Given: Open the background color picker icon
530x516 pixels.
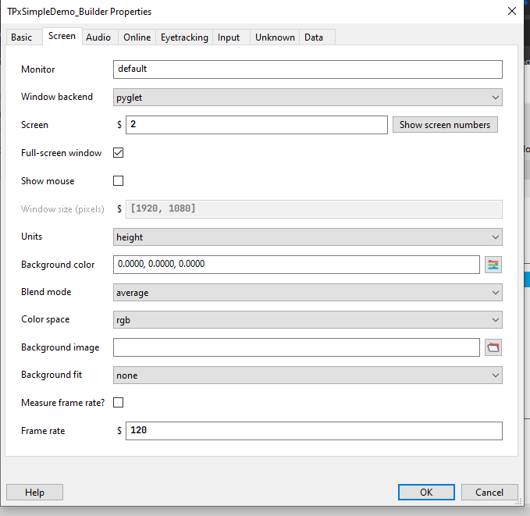Looking at the screenshot, I should pos(493,265).
